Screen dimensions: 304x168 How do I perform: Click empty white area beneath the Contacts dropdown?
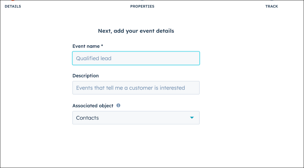(136, 146)
